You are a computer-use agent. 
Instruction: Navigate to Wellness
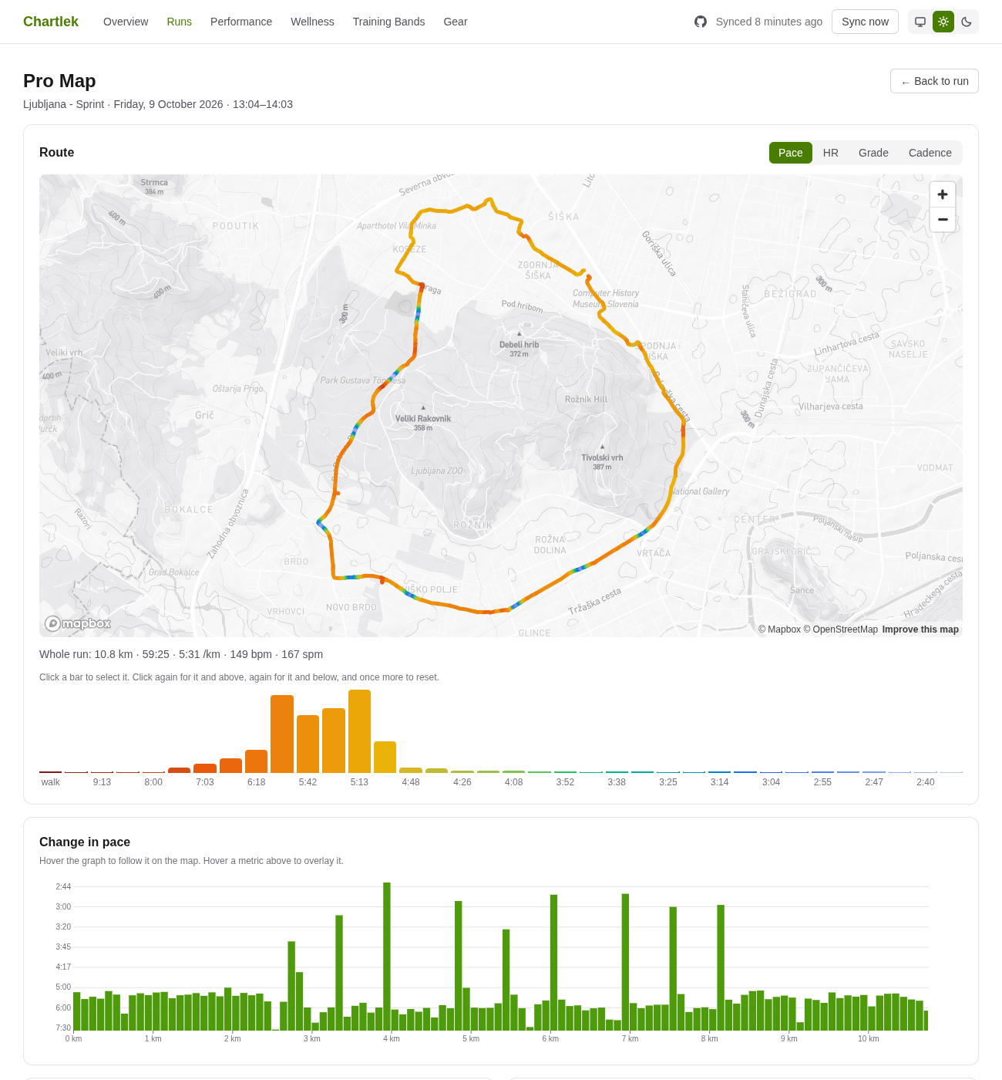(312, 22)
